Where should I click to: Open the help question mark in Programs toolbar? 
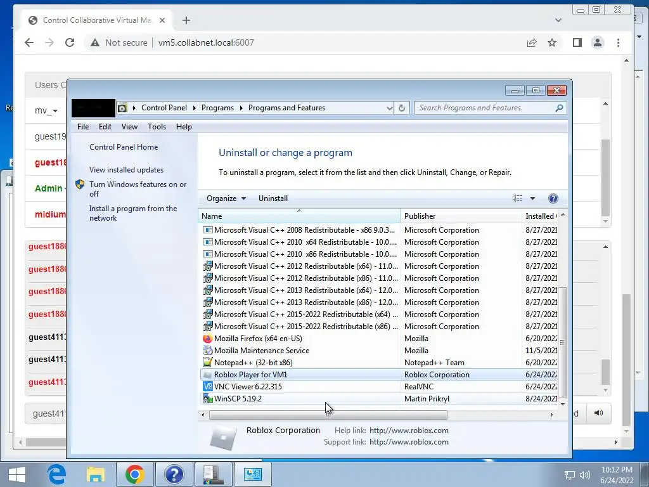553,198
